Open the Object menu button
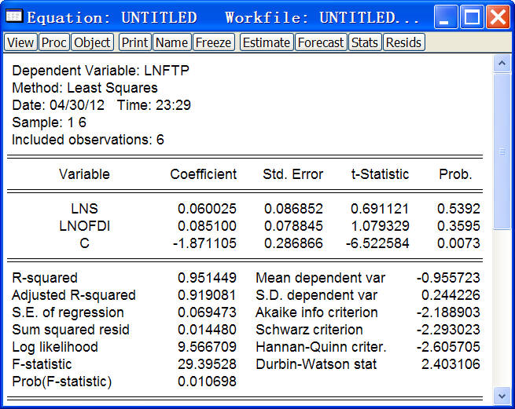Image resolution: width=515 pixels, height=409 pixels. [92, 42]
